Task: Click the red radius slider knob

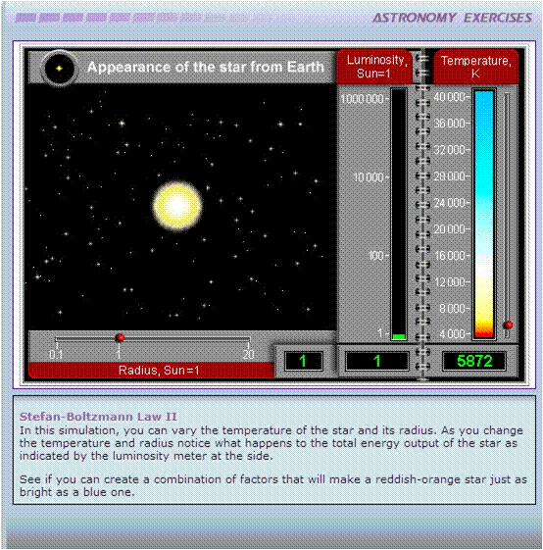Action: (121, 338)
